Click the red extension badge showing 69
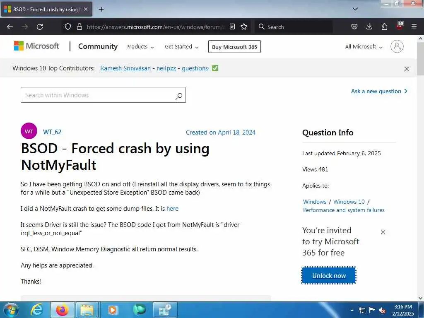This screenshot has width=424, height=318. [x=400, y=26]
